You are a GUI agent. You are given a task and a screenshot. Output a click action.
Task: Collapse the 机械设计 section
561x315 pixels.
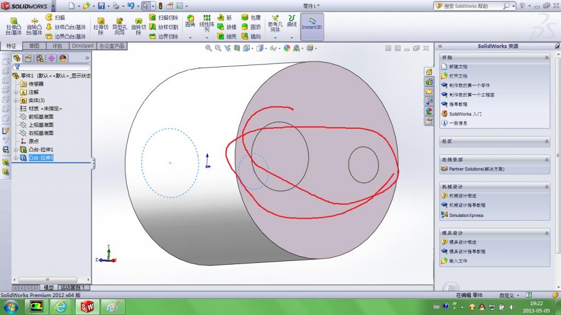pos(547,186)
